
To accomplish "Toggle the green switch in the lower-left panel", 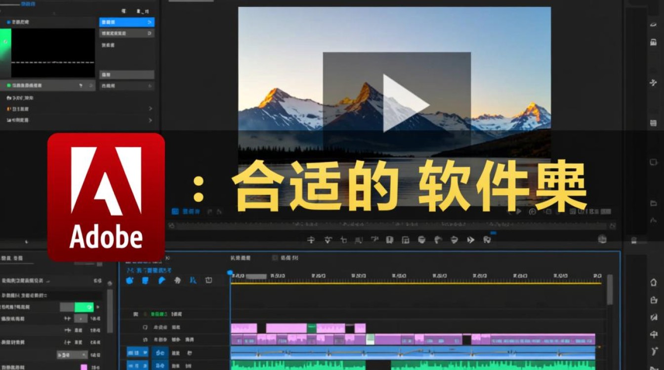I will (84, 307).
